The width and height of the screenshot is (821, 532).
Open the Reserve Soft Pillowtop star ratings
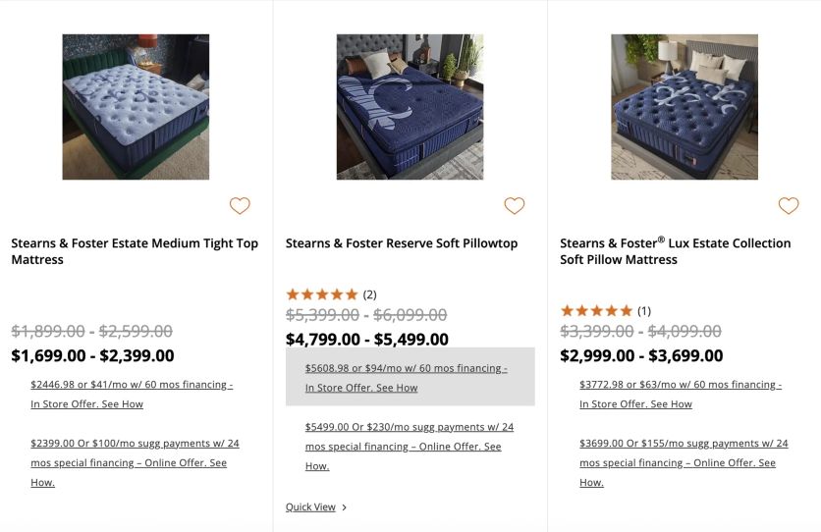click(x=321, y=294)
